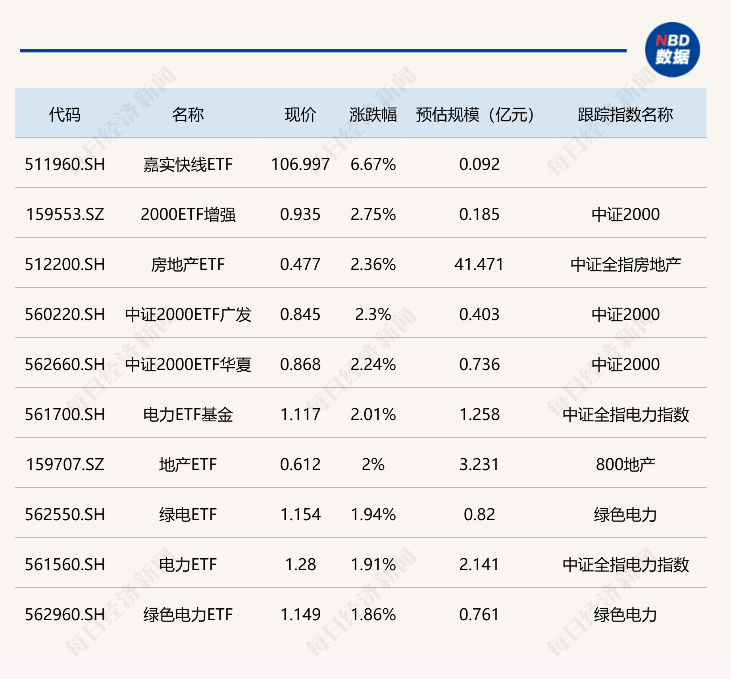Screen dimensions: 731x679
Task: Click the change value 2.75%
Action: 373,214
